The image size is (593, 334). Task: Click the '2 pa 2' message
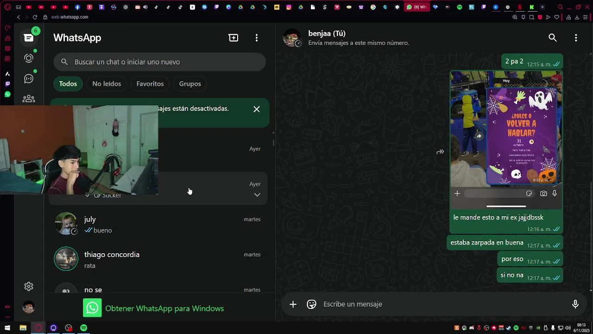point(532,61)
